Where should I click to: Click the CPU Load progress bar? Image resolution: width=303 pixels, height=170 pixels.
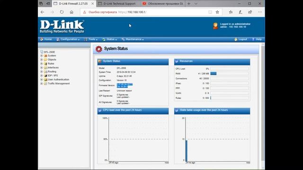tap(229, 68)
